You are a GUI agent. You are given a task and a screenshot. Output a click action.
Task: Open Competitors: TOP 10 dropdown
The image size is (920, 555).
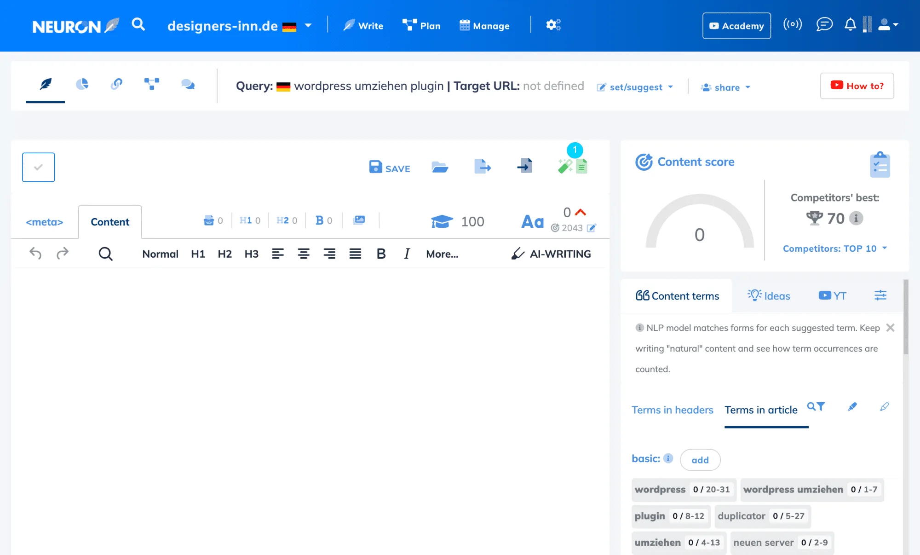(835, 249)
